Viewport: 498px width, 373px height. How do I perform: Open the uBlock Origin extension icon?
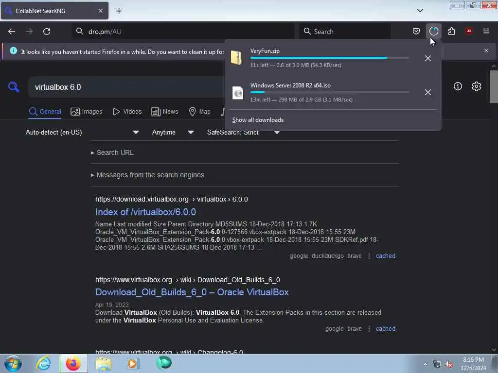(x=469, y=31)
